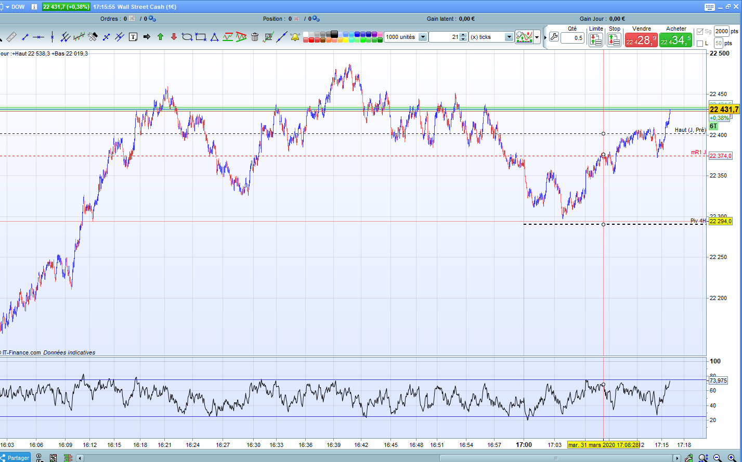Click the Acheter buy button
Image resolution: width=742 pixels, height=462 pixels.
pos(676,40)
